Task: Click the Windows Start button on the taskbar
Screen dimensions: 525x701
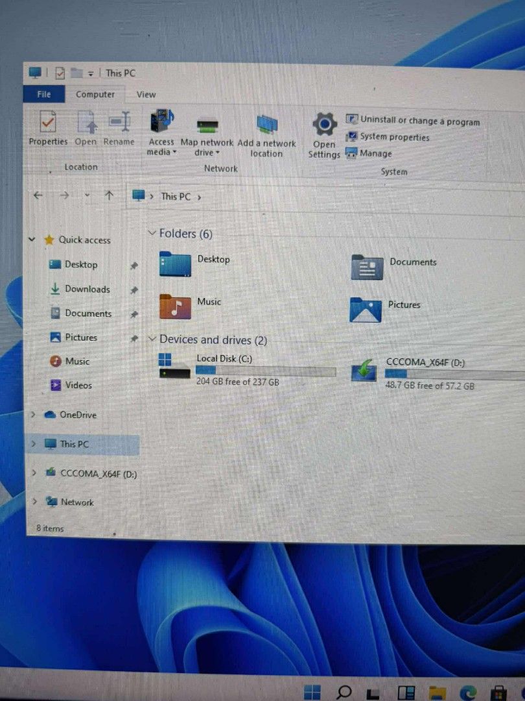Action: tap(312, 692)
